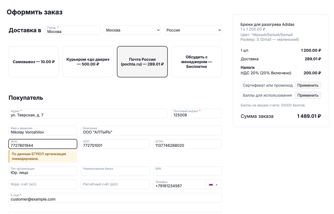Click the Корр. счёт field
This screenshot has height=214, width=334.
coord(43,185)
